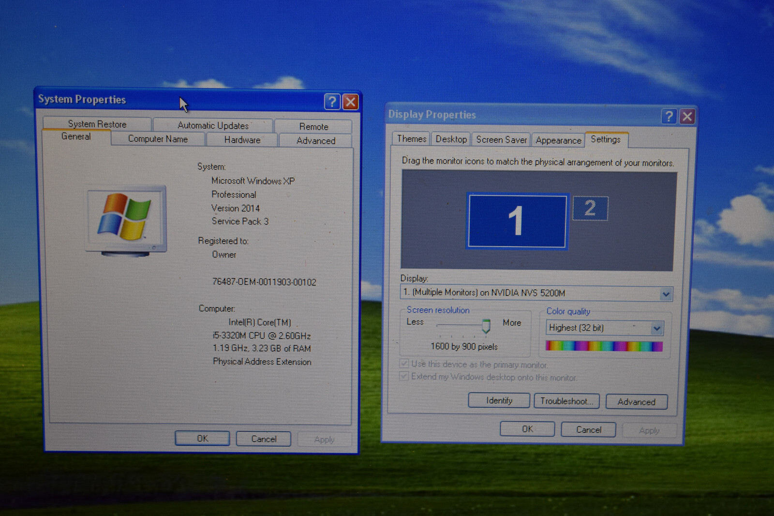Open the Color quality dropdown
Viewport: 774px width, 516px height.
pyautogui.click(x=657, y=328)
